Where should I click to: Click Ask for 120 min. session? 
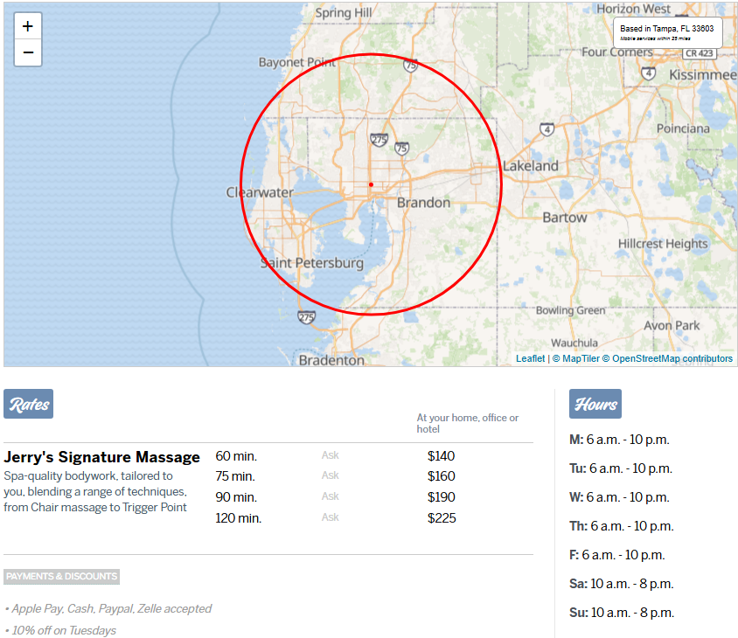330,517
